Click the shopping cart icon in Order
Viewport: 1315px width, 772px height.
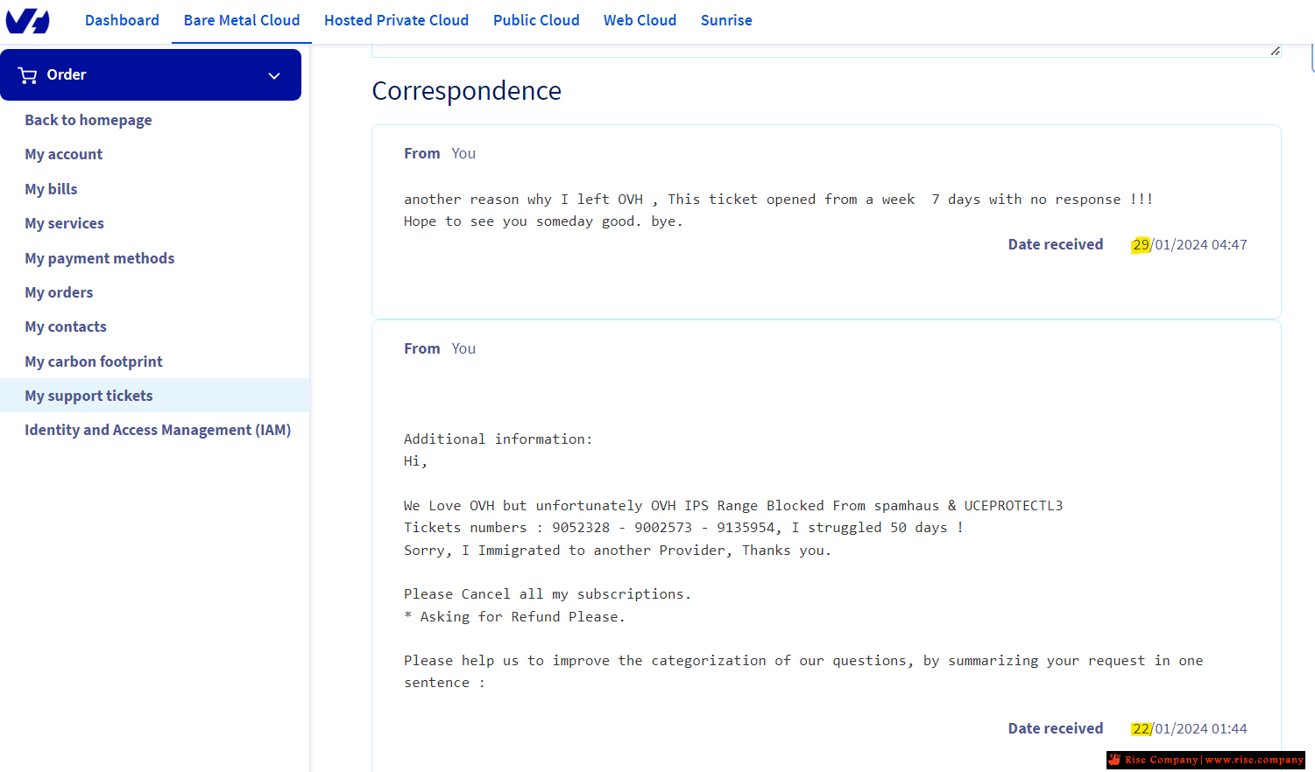pyautogui.click(x=27, y=75)
